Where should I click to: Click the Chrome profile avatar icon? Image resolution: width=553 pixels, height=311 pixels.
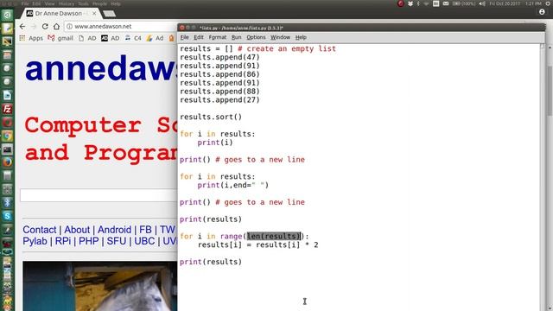click(542, 12)
